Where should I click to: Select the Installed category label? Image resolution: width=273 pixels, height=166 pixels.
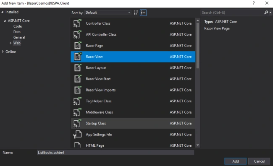[x=12, y=12]
